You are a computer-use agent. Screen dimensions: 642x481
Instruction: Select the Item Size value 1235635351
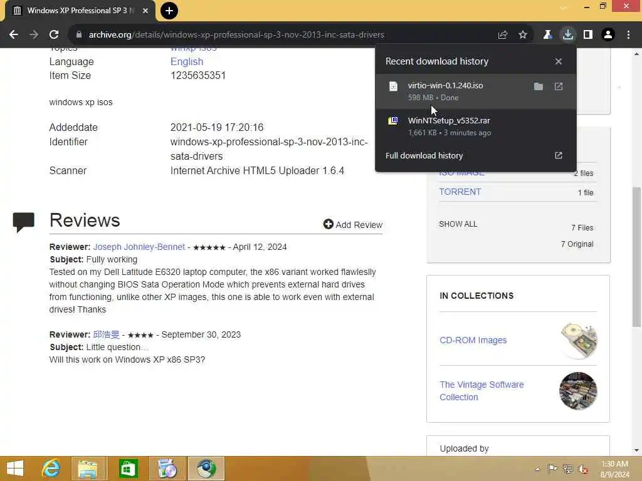point(198,75)
